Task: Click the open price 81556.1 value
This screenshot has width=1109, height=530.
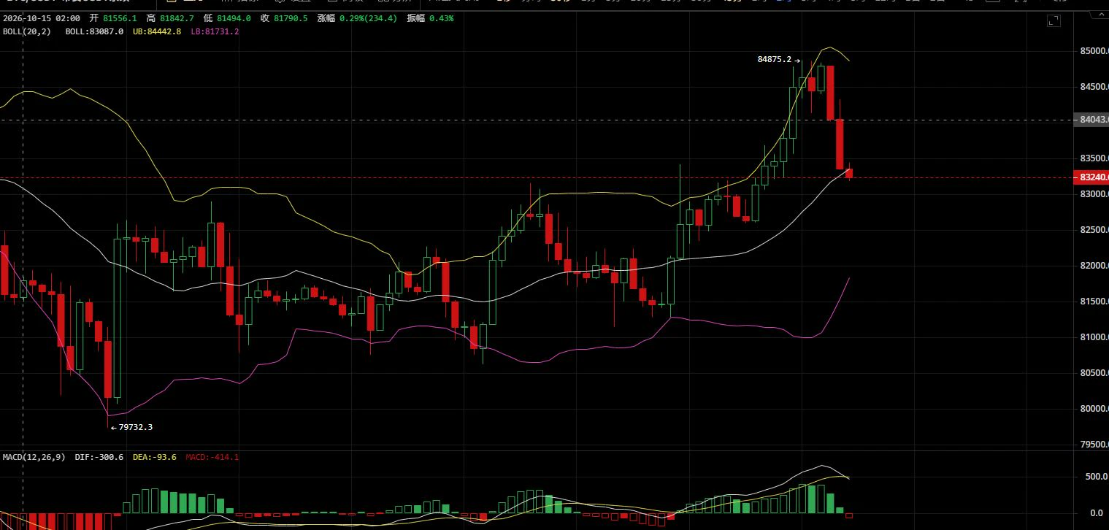Action: coord(120,18)
